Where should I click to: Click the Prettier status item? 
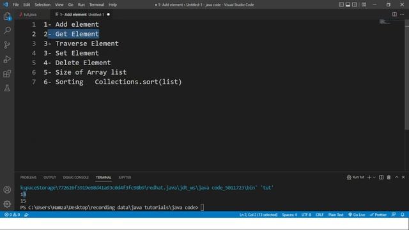tap(378, 215)
